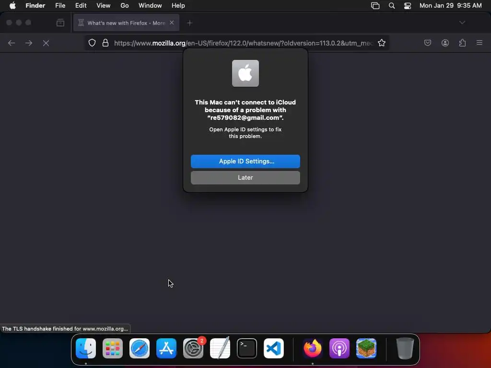Open Finder from the Dock

pos(86,348)
